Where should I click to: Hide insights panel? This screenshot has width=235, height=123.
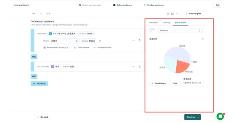click(193, 13)
